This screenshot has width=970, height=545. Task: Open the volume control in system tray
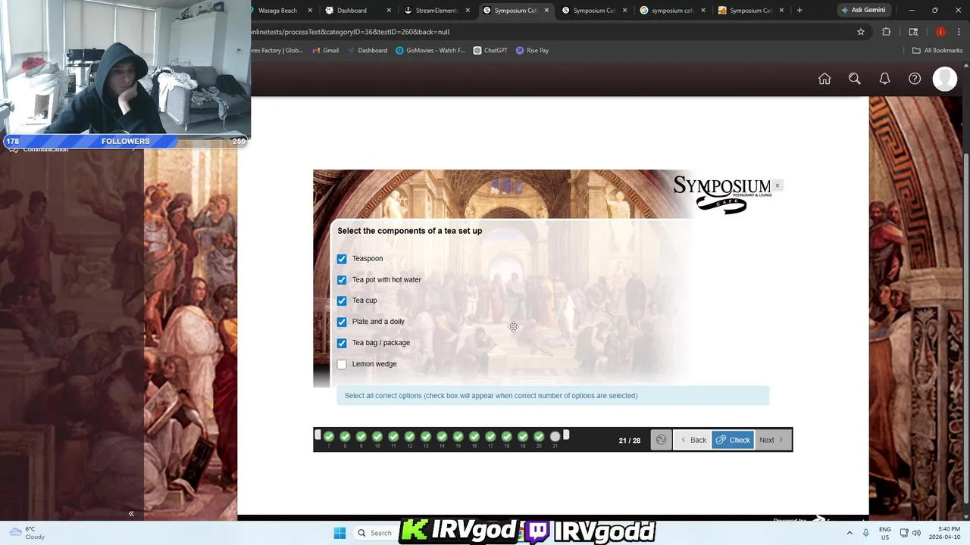click(916, 533)
